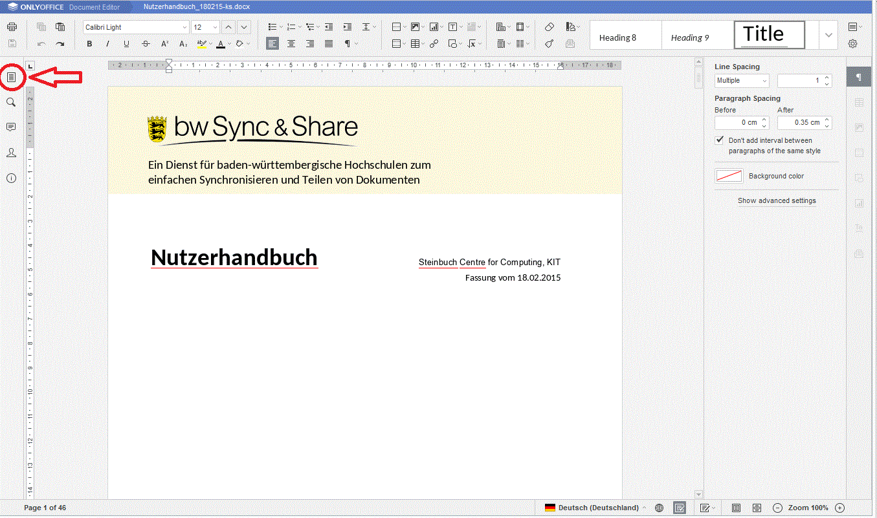Click the 'Before' spacing field 0 cm
This screenshot has width=877, height=518.
pos(742,123)
